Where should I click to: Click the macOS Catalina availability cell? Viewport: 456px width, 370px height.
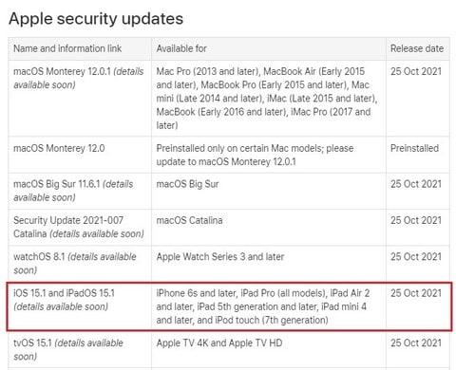[189, 220]
